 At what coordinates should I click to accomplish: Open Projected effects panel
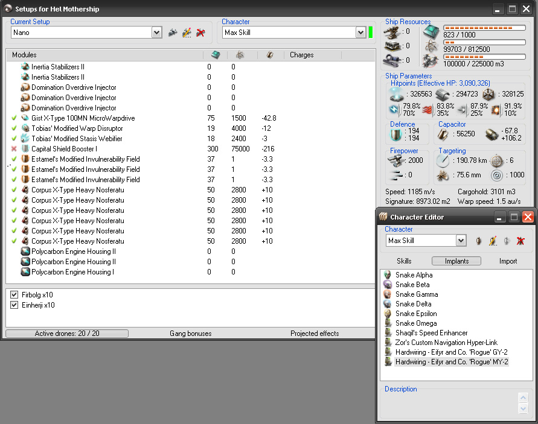click(x=315, y=333)
